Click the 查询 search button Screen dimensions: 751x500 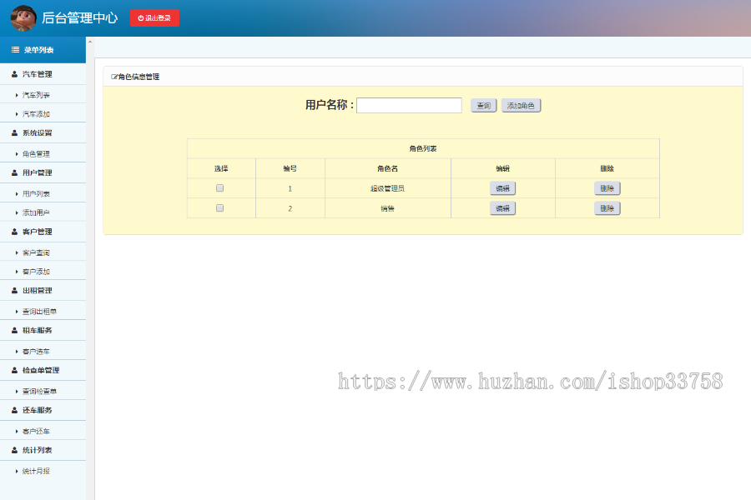pyautogui.click(x=483, y=105)
